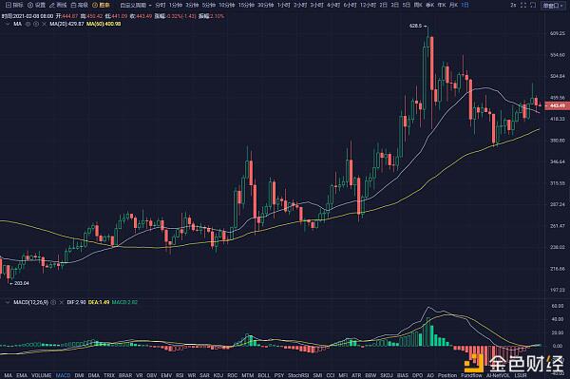
Task: Select the BRAR indicator tab
Action: 125,375
